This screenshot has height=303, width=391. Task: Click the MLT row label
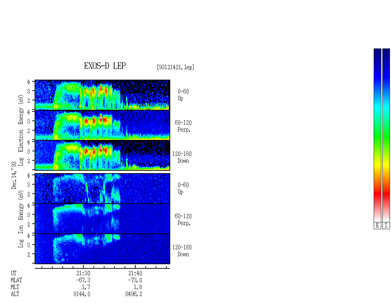15,287
